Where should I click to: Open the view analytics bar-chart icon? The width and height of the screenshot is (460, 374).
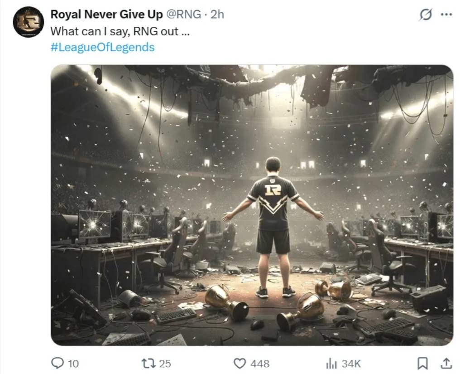pos(332,363)
